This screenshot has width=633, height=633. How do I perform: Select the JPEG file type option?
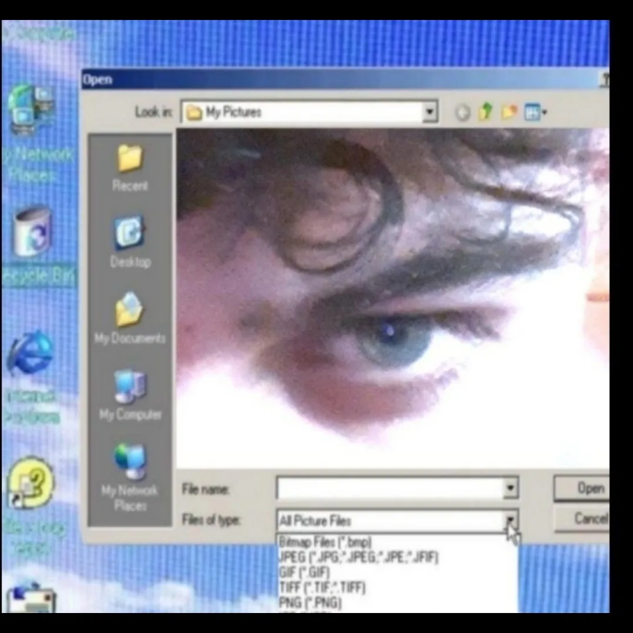[358, 557]
